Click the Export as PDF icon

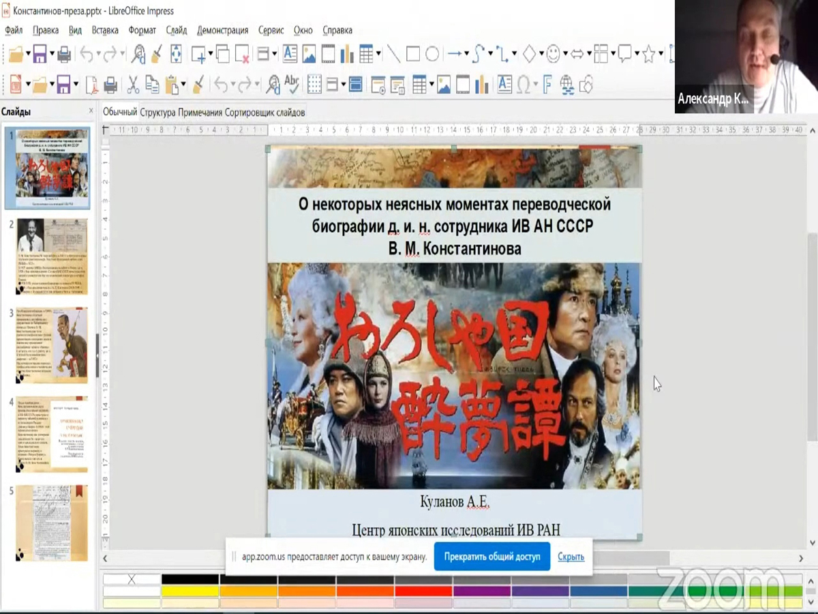91,85
